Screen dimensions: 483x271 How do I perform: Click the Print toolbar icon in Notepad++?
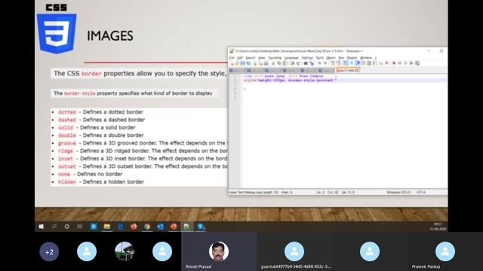[266, 63]
